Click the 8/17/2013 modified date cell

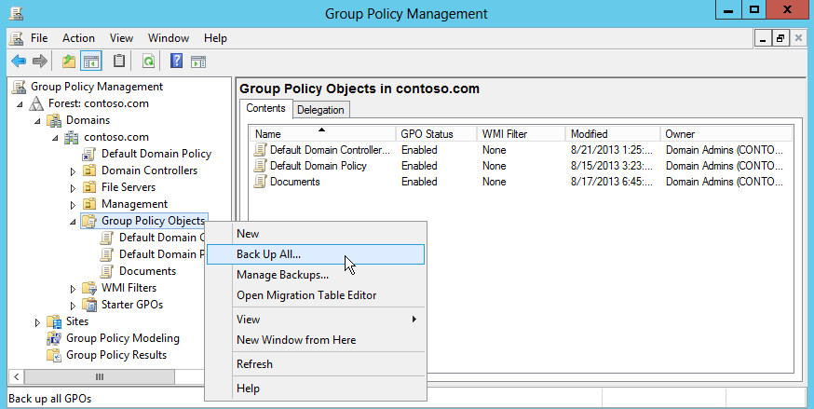coord(612,182)
